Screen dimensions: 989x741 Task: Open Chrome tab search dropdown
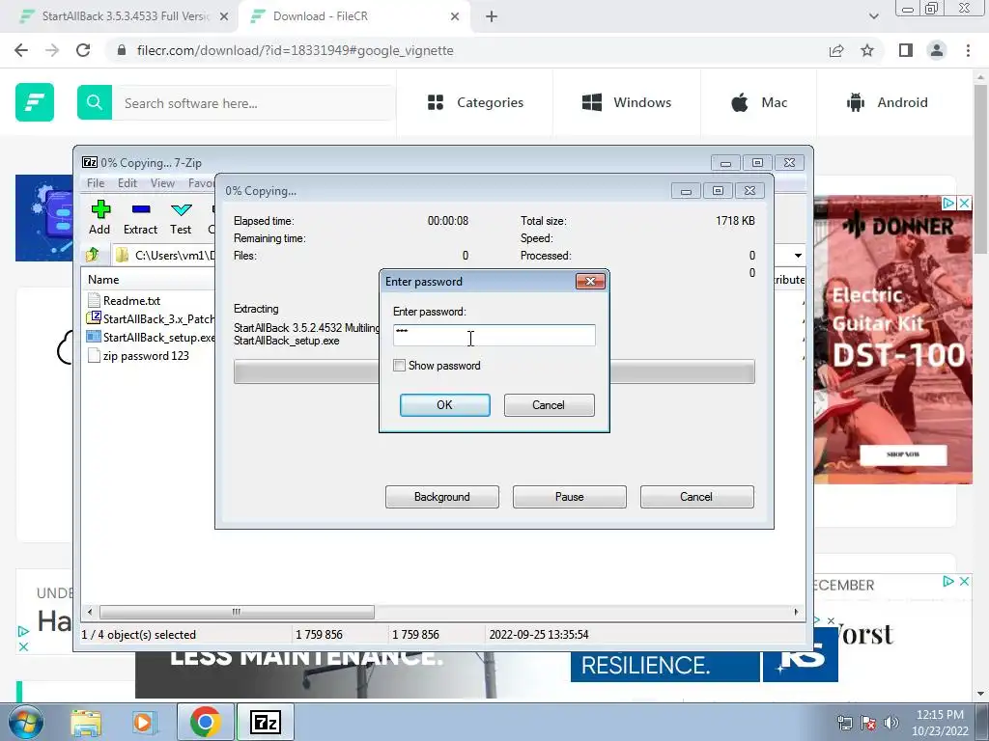coord(873,17)
